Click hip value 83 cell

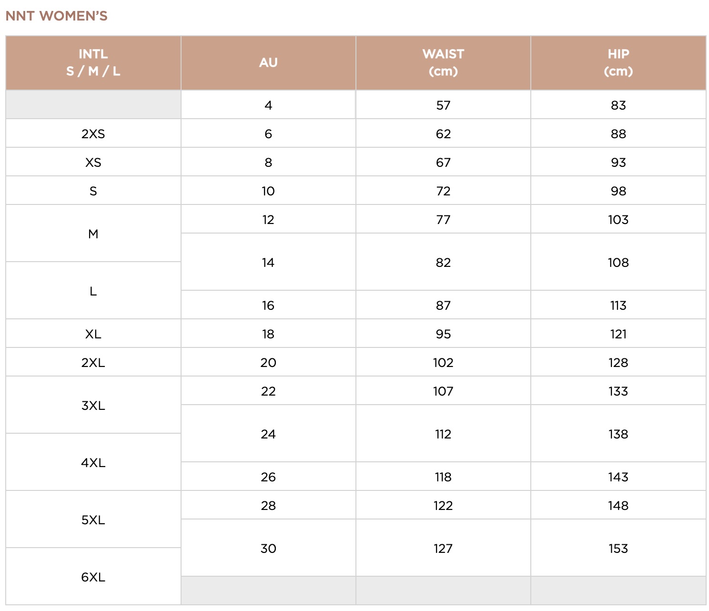pyautogui.click(x=618, y=105)
